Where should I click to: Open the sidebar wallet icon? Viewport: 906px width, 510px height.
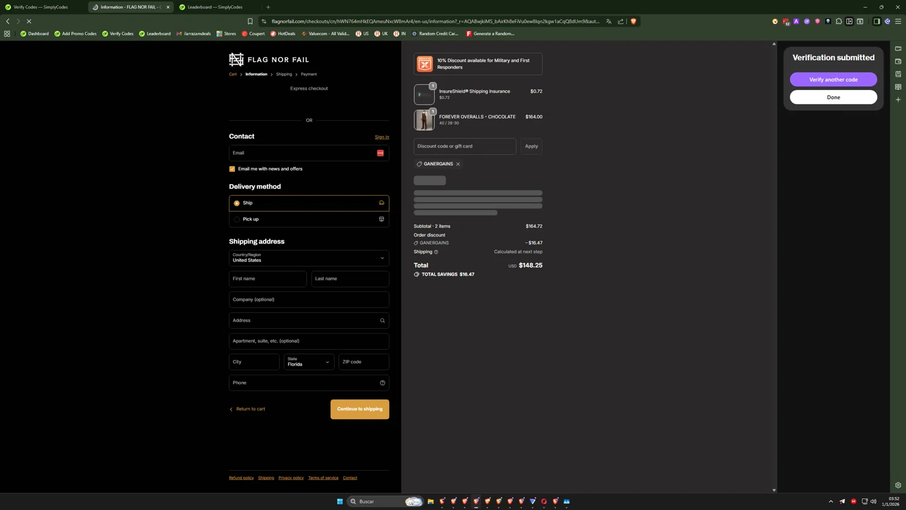point(898,62)
